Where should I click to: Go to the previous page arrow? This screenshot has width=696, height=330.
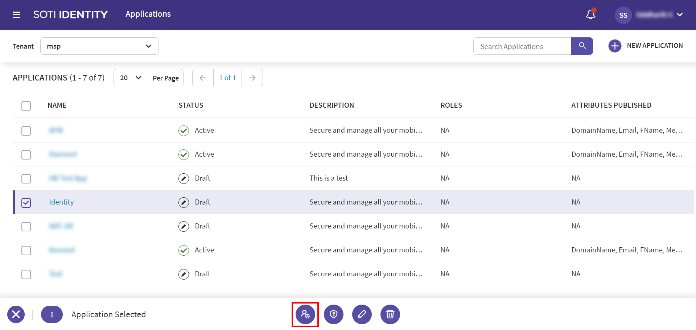coord(203,78)
